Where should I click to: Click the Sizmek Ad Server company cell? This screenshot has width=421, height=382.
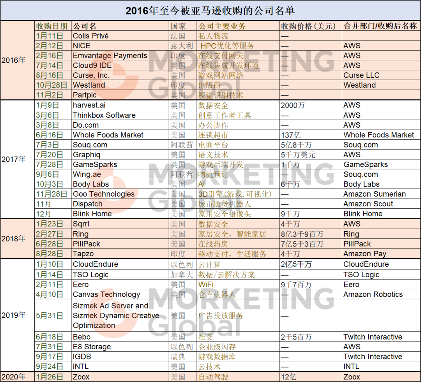120,315
